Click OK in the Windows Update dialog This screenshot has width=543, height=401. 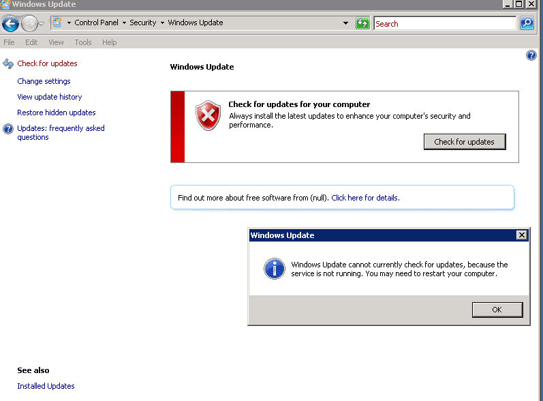[x=497, y=310]
